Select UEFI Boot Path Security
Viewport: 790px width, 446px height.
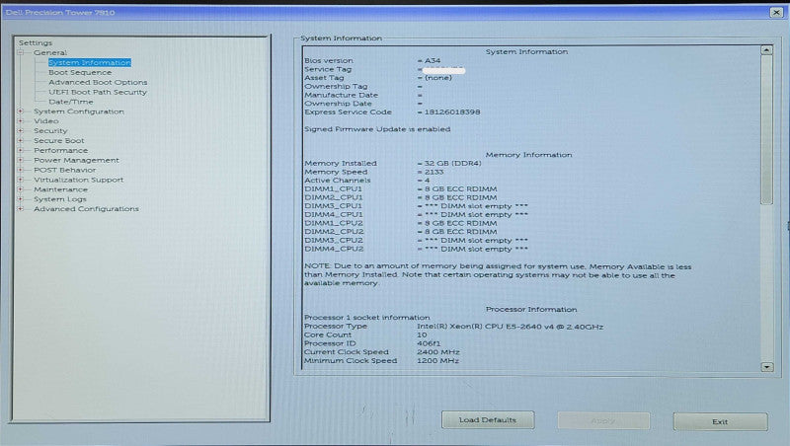coord(98,92)
